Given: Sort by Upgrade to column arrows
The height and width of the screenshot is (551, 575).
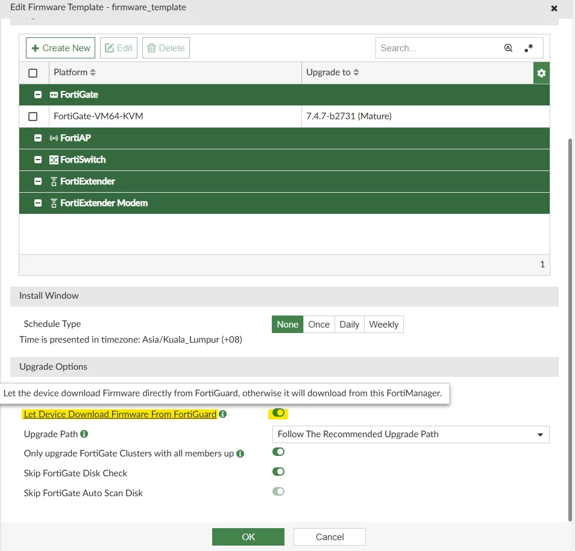Looking at the screenshot, I should [356, 72].
